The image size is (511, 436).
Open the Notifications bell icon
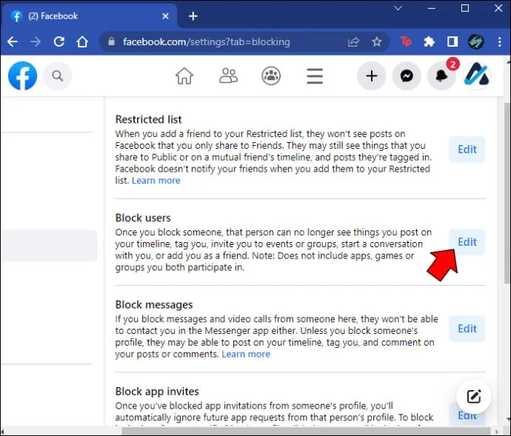(441, 76)
